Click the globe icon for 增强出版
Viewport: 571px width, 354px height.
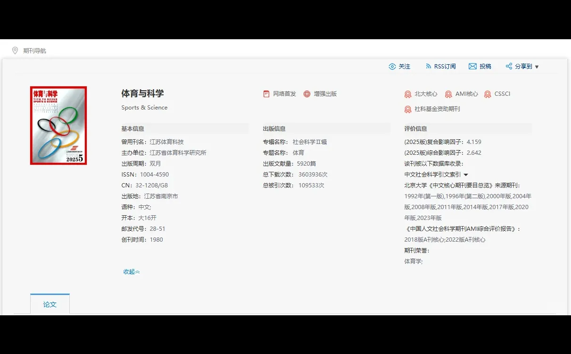[307, 93]
